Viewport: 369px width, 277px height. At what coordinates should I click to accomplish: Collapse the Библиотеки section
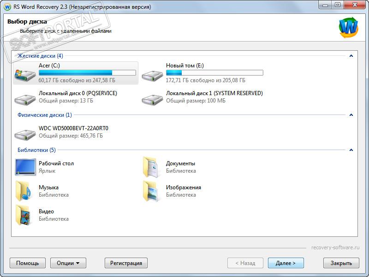(x=351, y=150)
